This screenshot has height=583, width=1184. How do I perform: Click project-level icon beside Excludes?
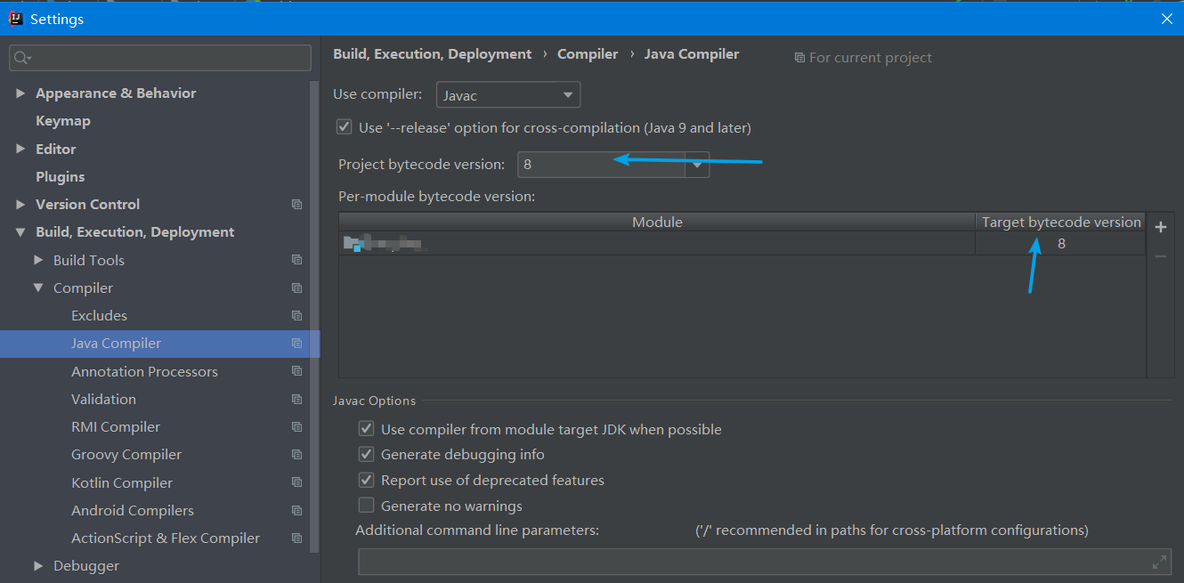(x=297, y=316)
